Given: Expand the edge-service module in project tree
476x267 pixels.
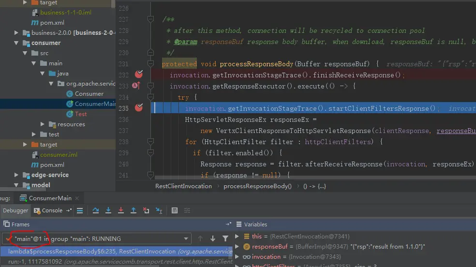Looking at the screenshot, I should click(16, 175).
